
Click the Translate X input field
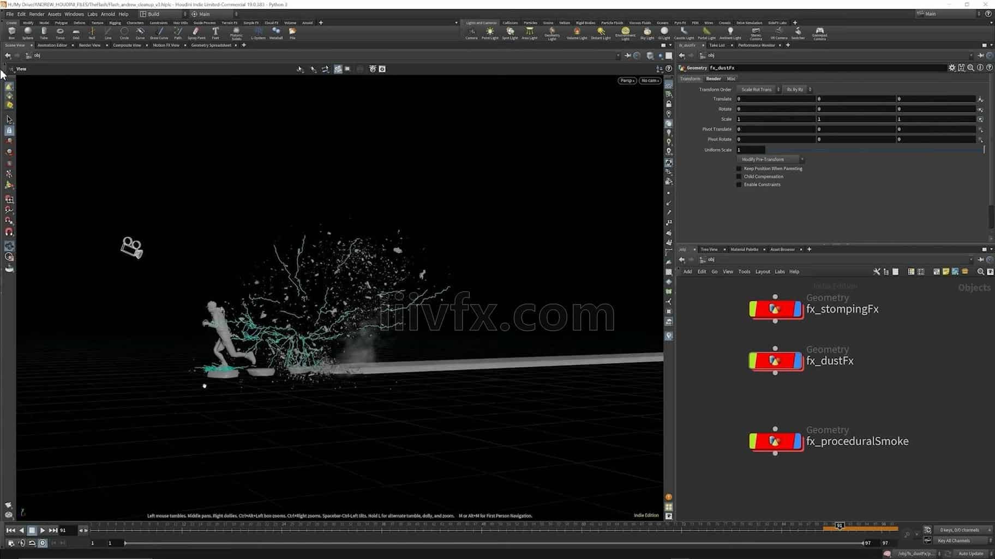tap(776, 99)
